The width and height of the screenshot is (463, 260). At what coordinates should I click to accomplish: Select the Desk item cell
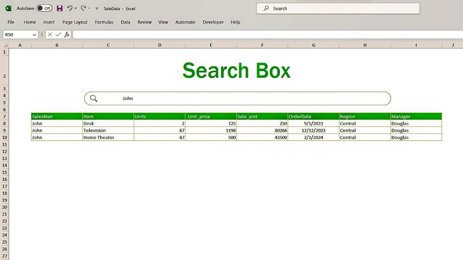coord(108,123)
